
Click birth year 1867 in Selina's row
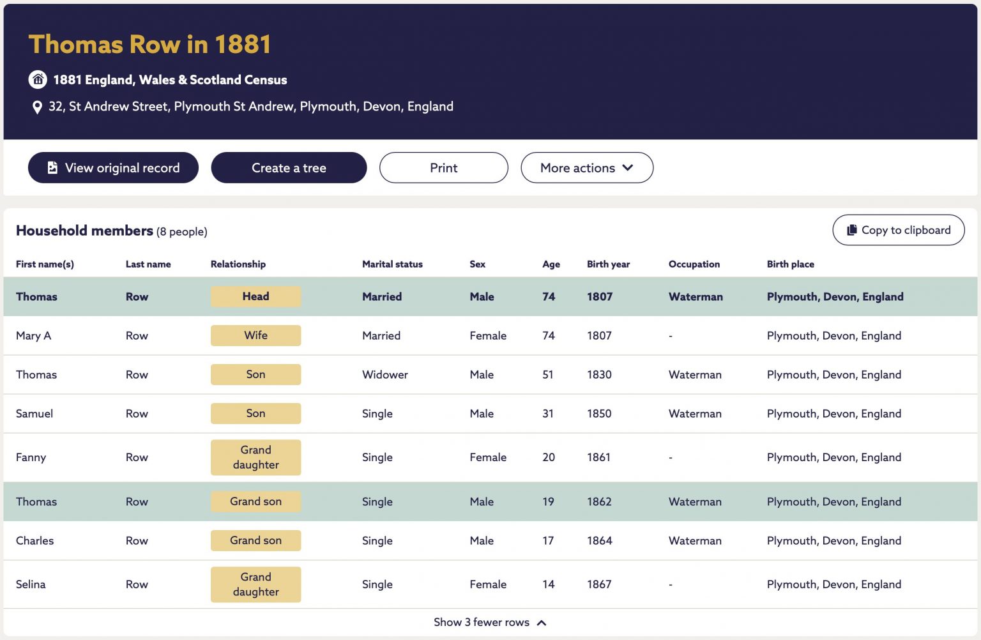point(599,584)
